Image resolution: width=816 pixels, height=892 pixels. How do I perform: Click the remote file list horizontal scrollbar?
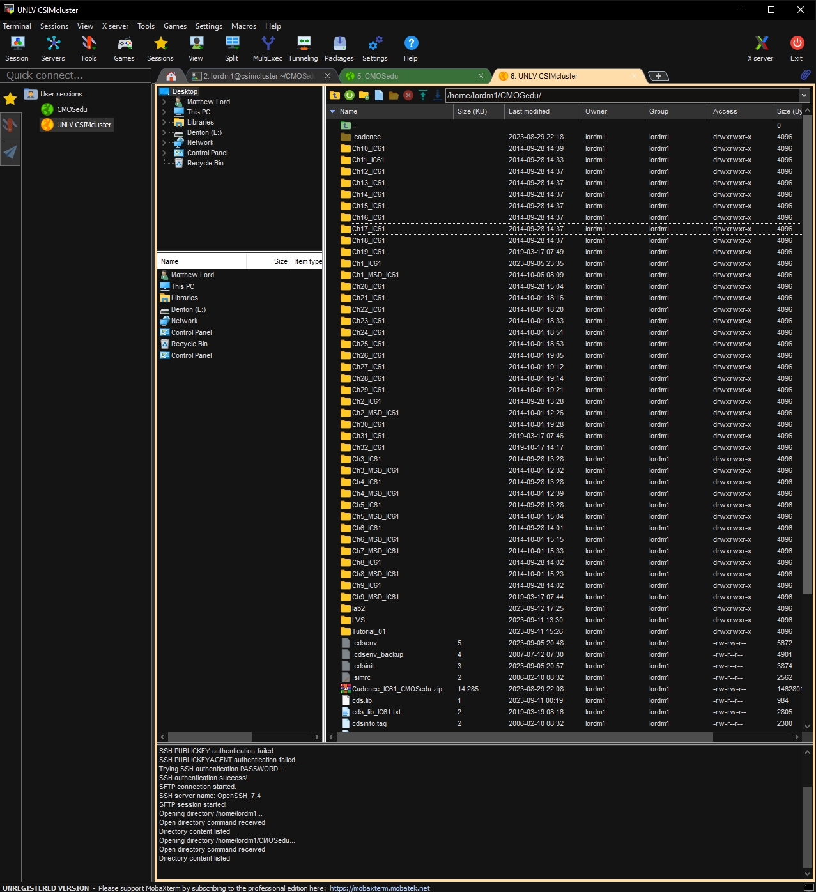(524, 737)
